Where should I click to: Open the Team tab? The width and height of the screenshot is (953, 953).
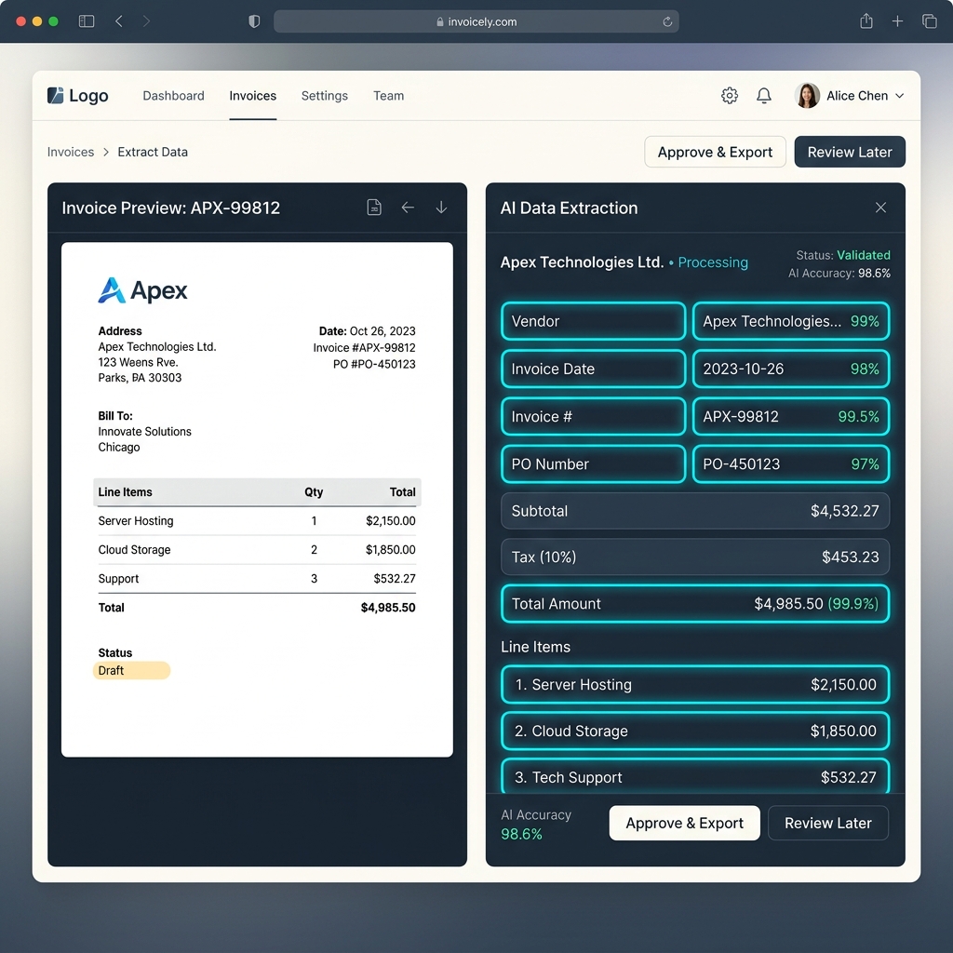tap(388, 96)
